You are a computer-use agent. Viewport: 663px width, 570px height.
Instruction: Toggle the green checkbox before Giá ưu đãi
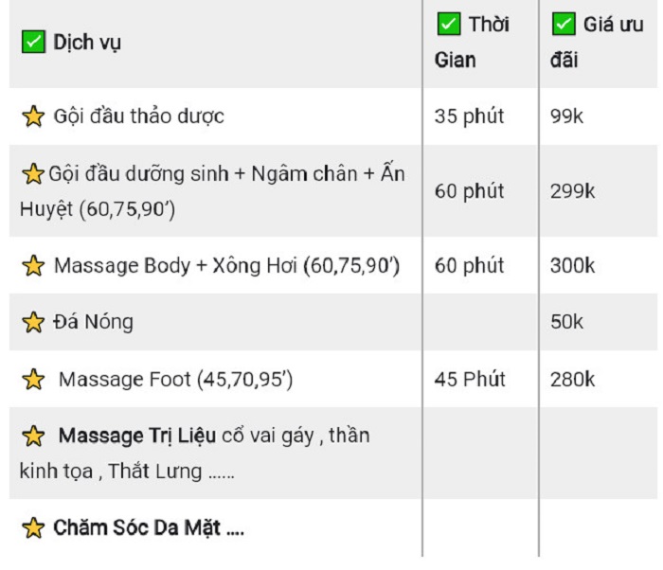[x=564, y=24]
